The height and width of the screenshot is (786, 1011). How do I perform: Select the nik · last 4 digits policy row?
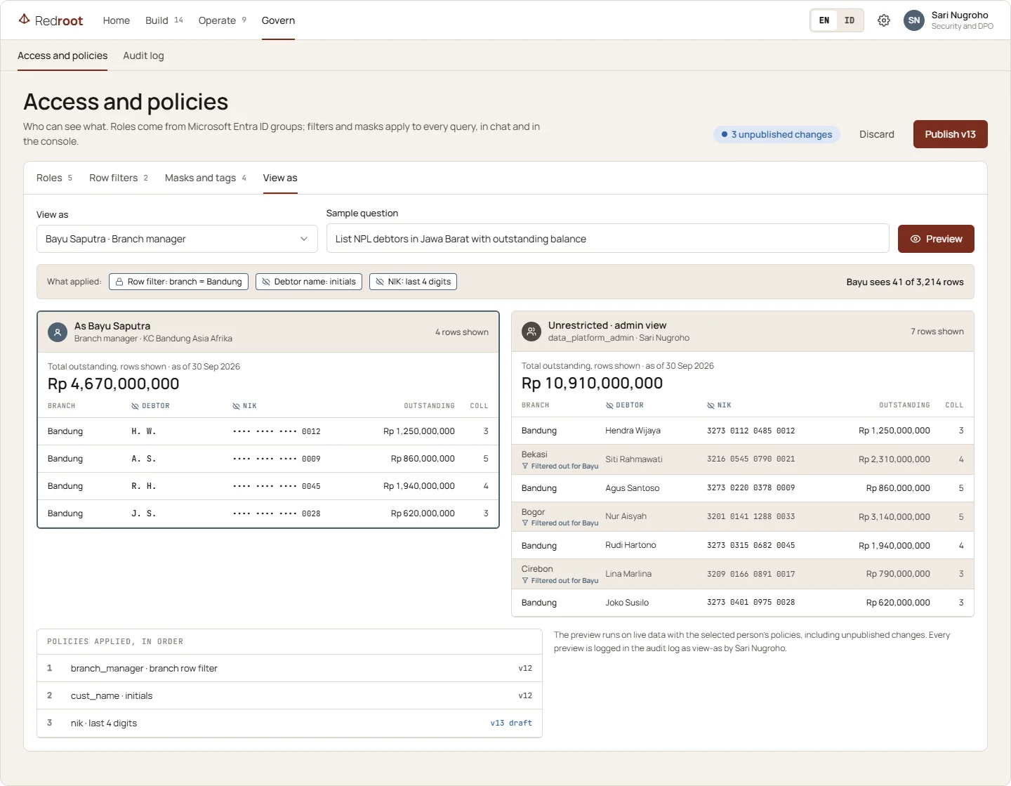pos(289,723)
